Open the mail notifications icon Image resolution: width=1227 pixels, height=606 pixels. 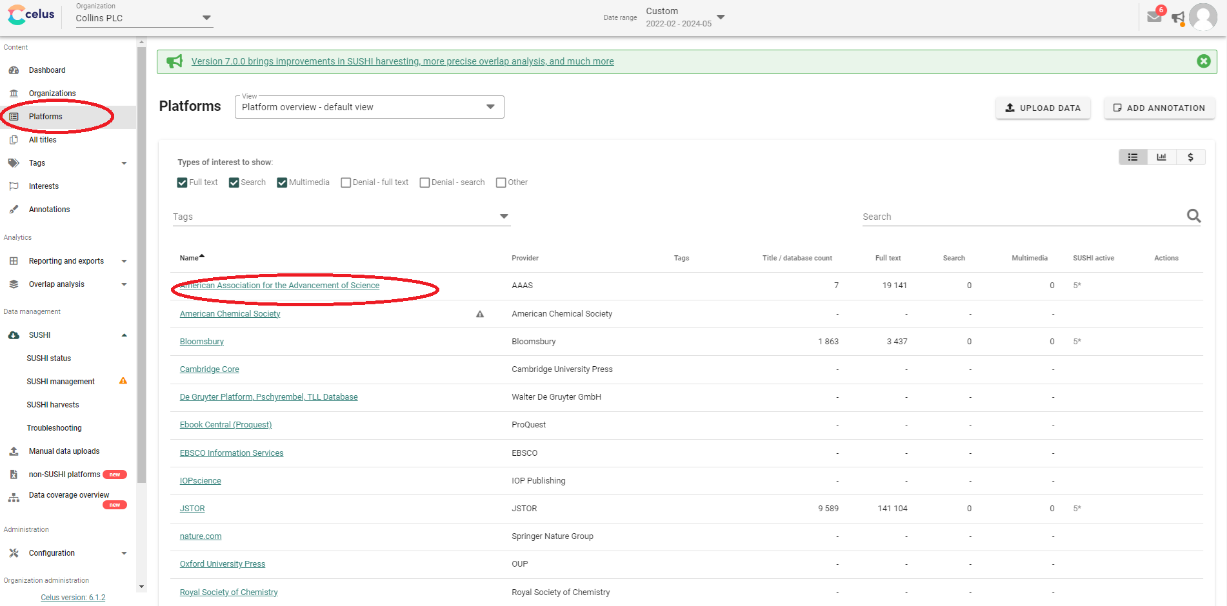point(1155,17)
